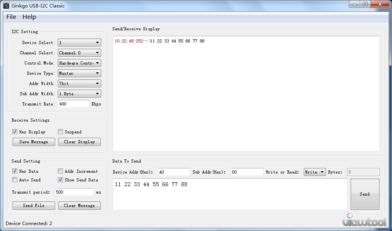Open the Device Type dropdown

click(x=80, y=73)
